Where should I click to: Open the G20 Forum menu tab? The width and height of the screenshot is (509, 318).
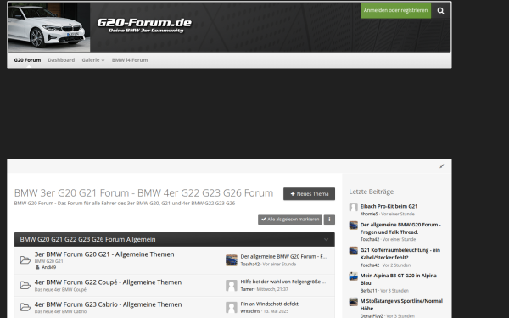[27, 60]
